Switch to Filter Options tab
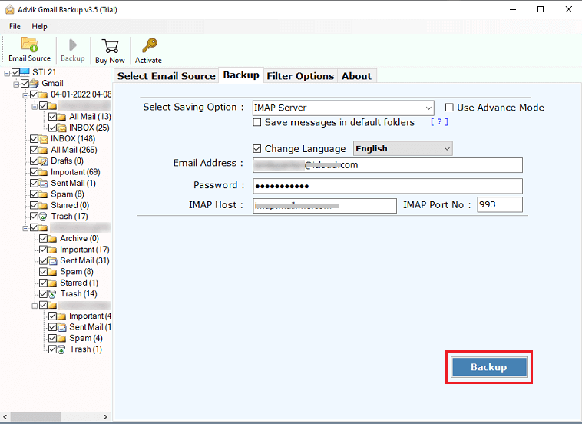 tap(300, 76)
